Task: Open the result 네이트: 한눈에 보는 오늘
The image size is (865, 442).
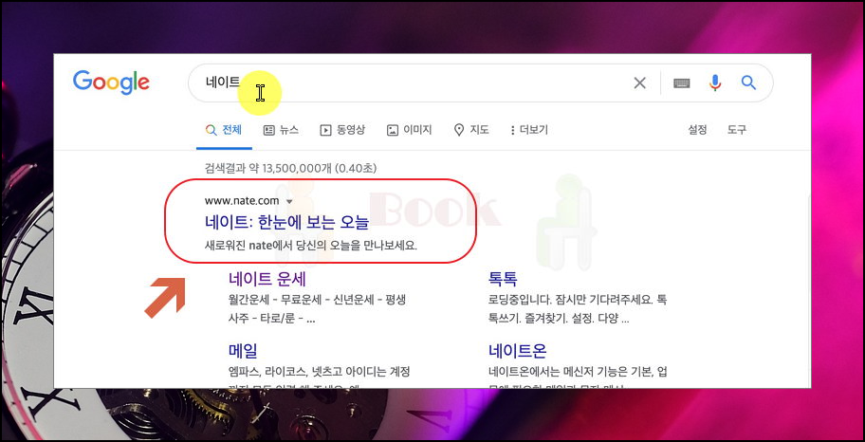Action: (286, 222)
